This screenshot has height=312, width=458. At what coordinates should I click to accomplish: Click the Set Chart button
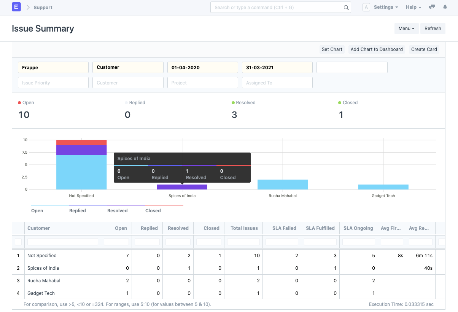332,49
